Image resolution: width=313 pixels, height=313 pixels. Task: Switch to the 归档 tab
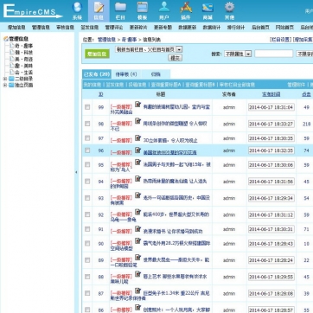coord(156,74)
